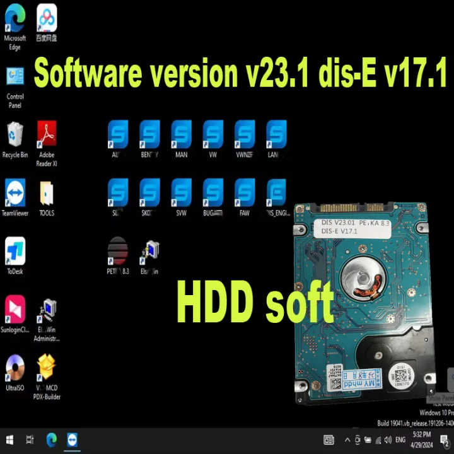Open the Windows Start menu
Viewport: 454px width, 454px height.
9,440
